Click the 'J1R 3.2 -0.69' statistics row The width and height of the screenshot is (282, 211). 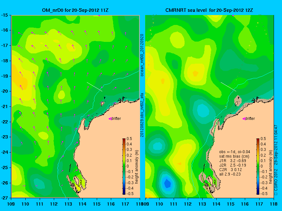click(x=233, y=161)
